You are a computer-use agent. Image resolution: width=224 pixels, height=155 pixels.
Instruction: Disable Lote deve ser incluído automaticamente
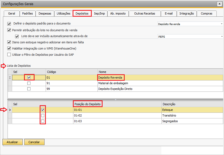(17, 36)
